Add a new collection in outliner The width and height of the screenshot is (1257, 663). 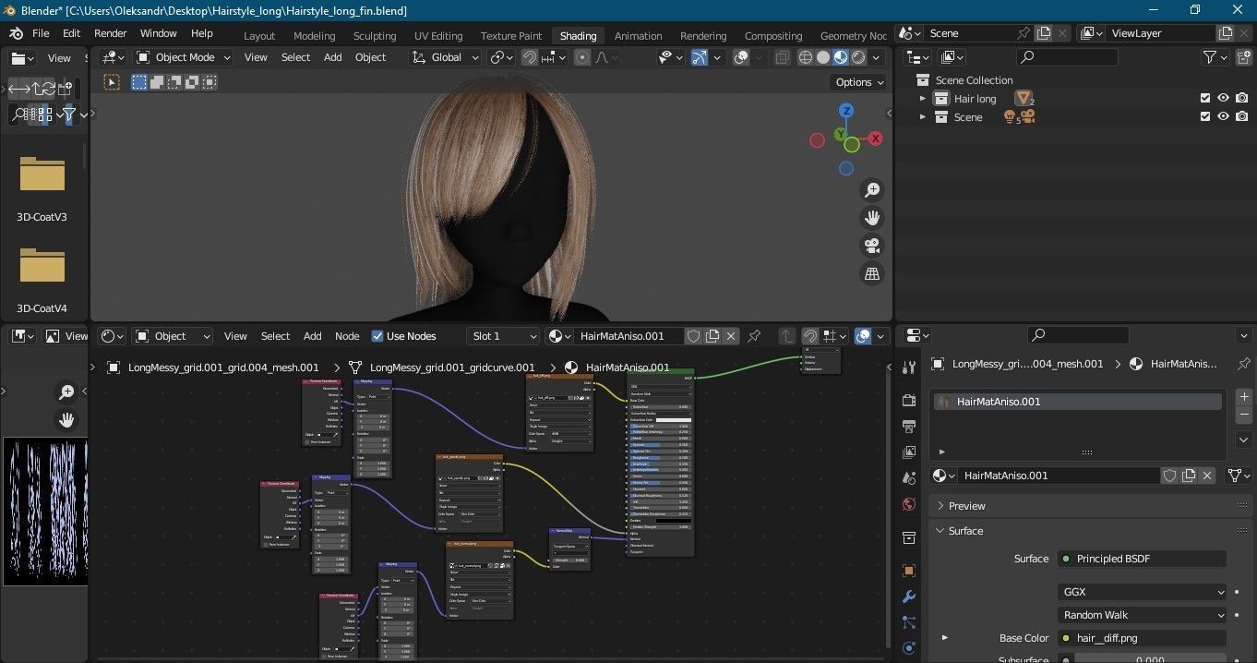1242,57
